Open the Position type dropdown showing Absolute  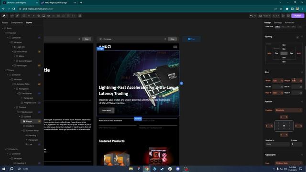point(288,110)
